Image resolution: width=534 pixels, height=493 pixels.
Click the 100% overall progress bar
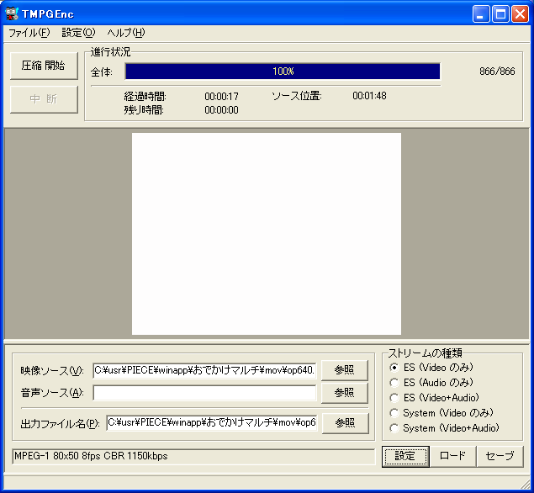click(x=283, y=72)
